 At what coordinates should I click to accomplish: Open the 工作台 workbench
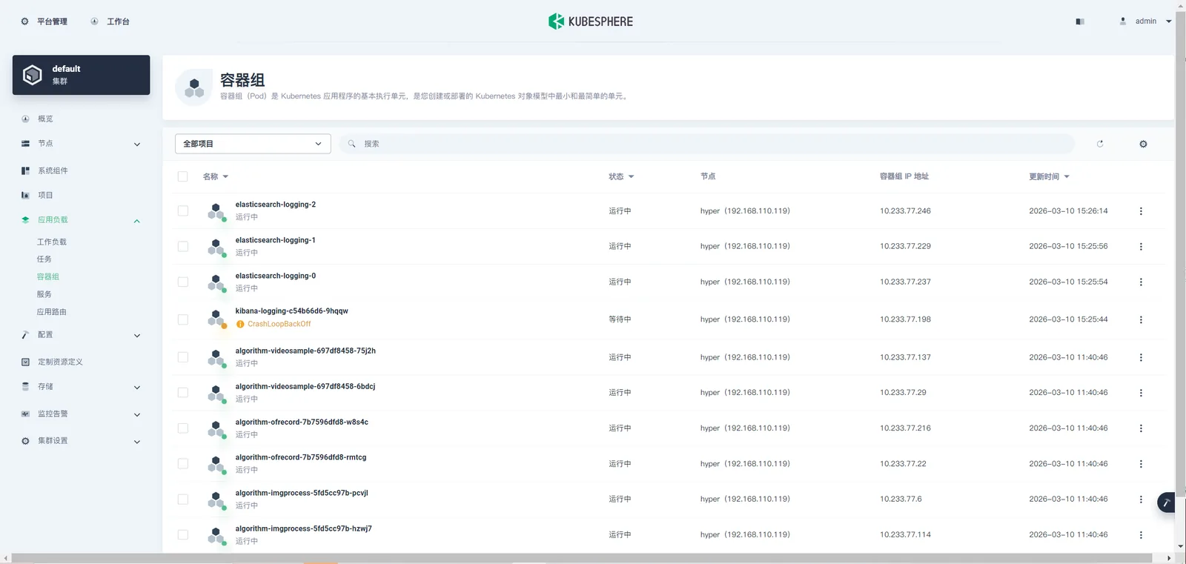110,21
